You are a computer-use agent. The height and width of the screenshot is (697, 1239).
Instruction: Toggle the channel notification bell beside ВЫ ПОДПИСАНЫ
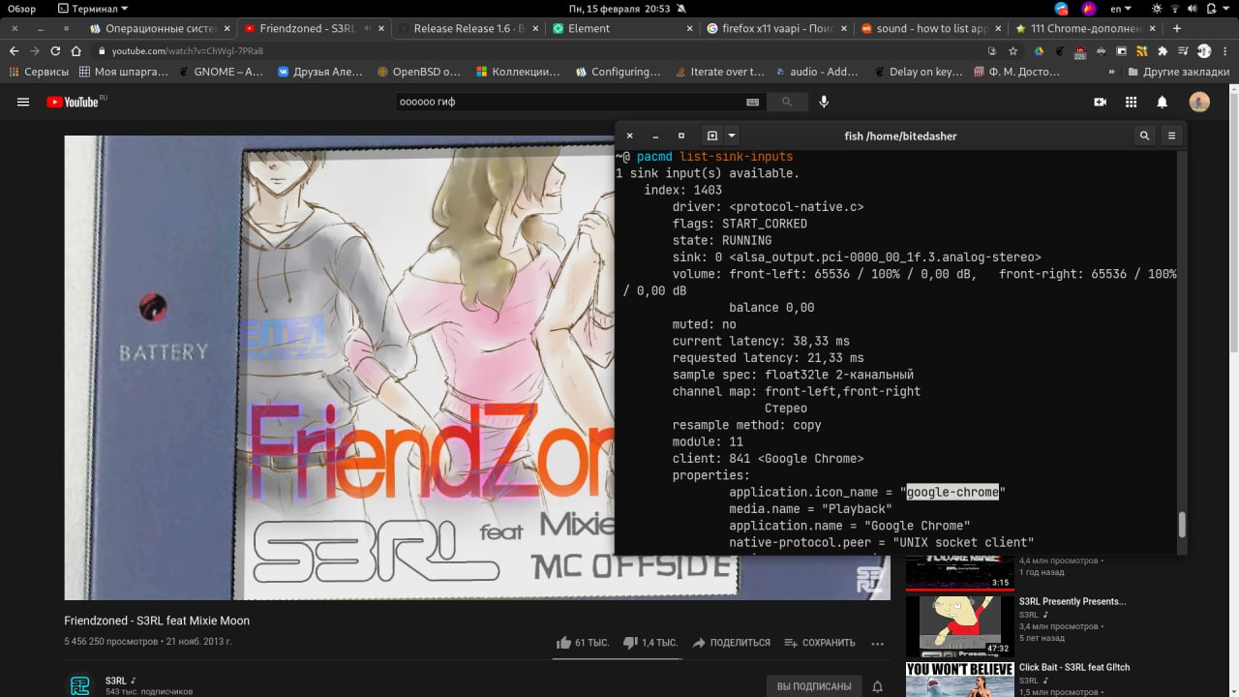878,686
